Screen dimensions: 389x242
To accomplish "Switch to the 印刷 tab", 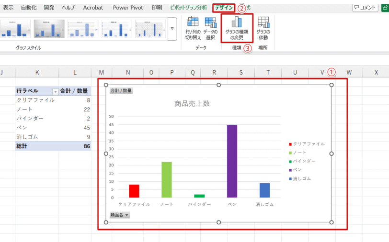I will coord(157,8).
